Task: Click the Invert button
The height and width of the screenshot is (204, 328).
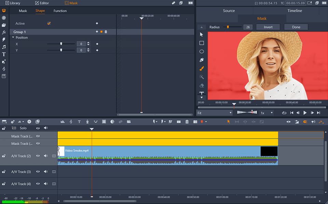Action: click(268, 27)
